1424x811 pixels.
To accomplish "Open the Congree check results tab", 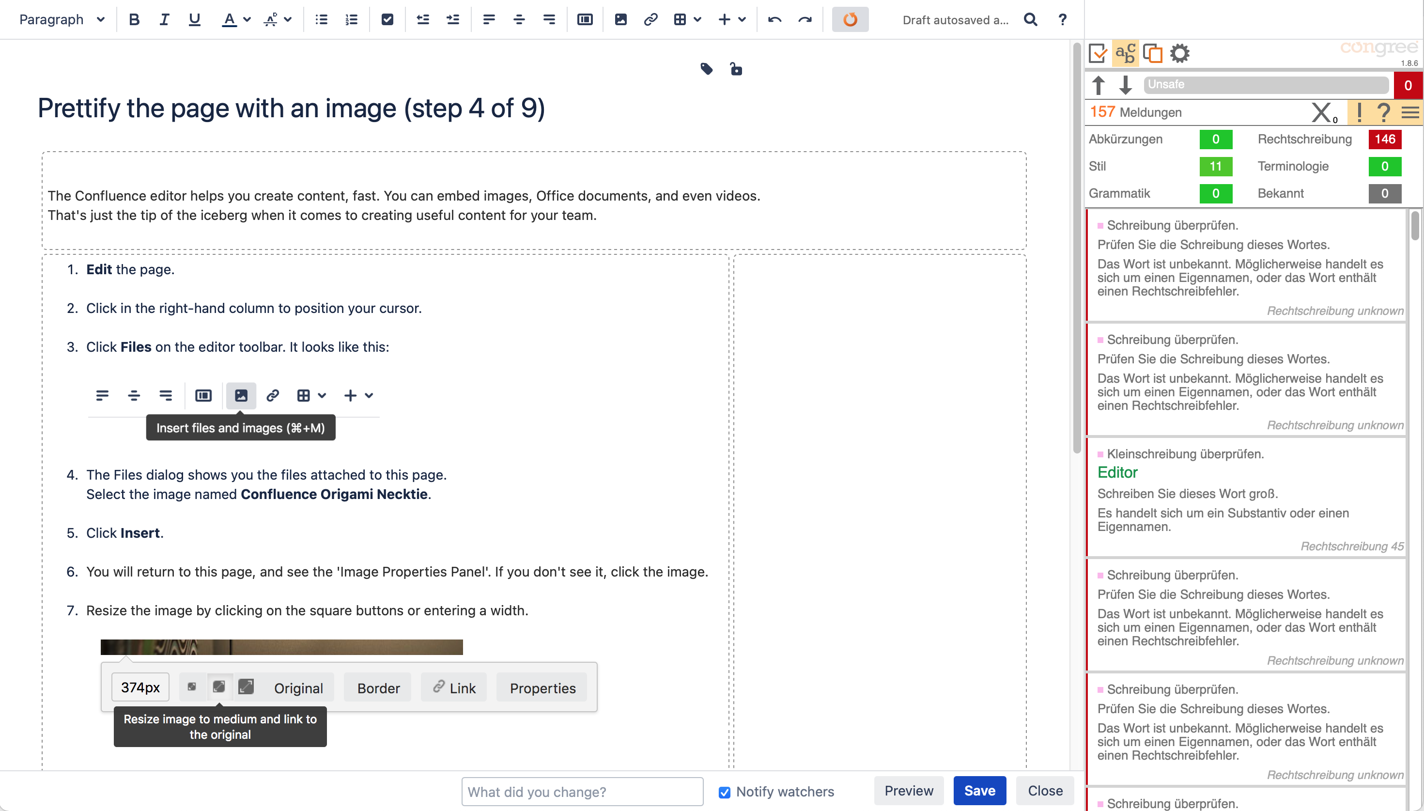I will (x=1098, y=53).
